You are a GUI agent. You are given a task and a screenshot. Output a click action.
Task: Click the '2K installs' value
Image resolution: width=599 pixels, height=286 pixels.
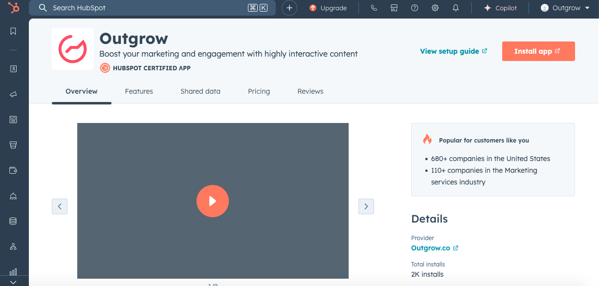pos(427,274)
